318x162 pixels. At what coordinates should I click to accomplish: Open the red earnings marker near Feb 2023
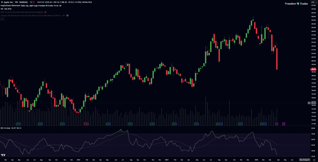coord(85,124)
